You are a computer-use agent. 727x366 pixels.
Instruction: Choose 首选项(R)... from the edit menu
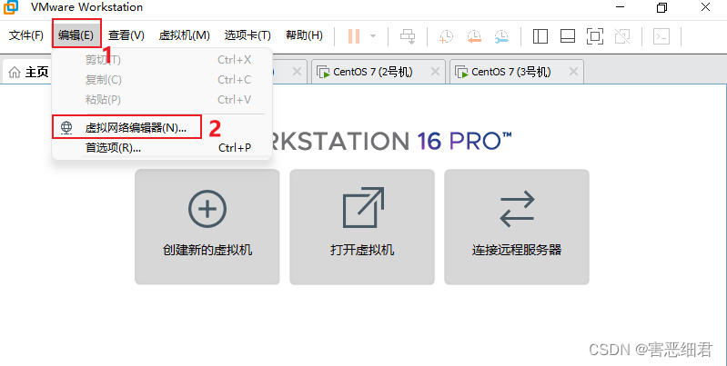click(159, 148)
